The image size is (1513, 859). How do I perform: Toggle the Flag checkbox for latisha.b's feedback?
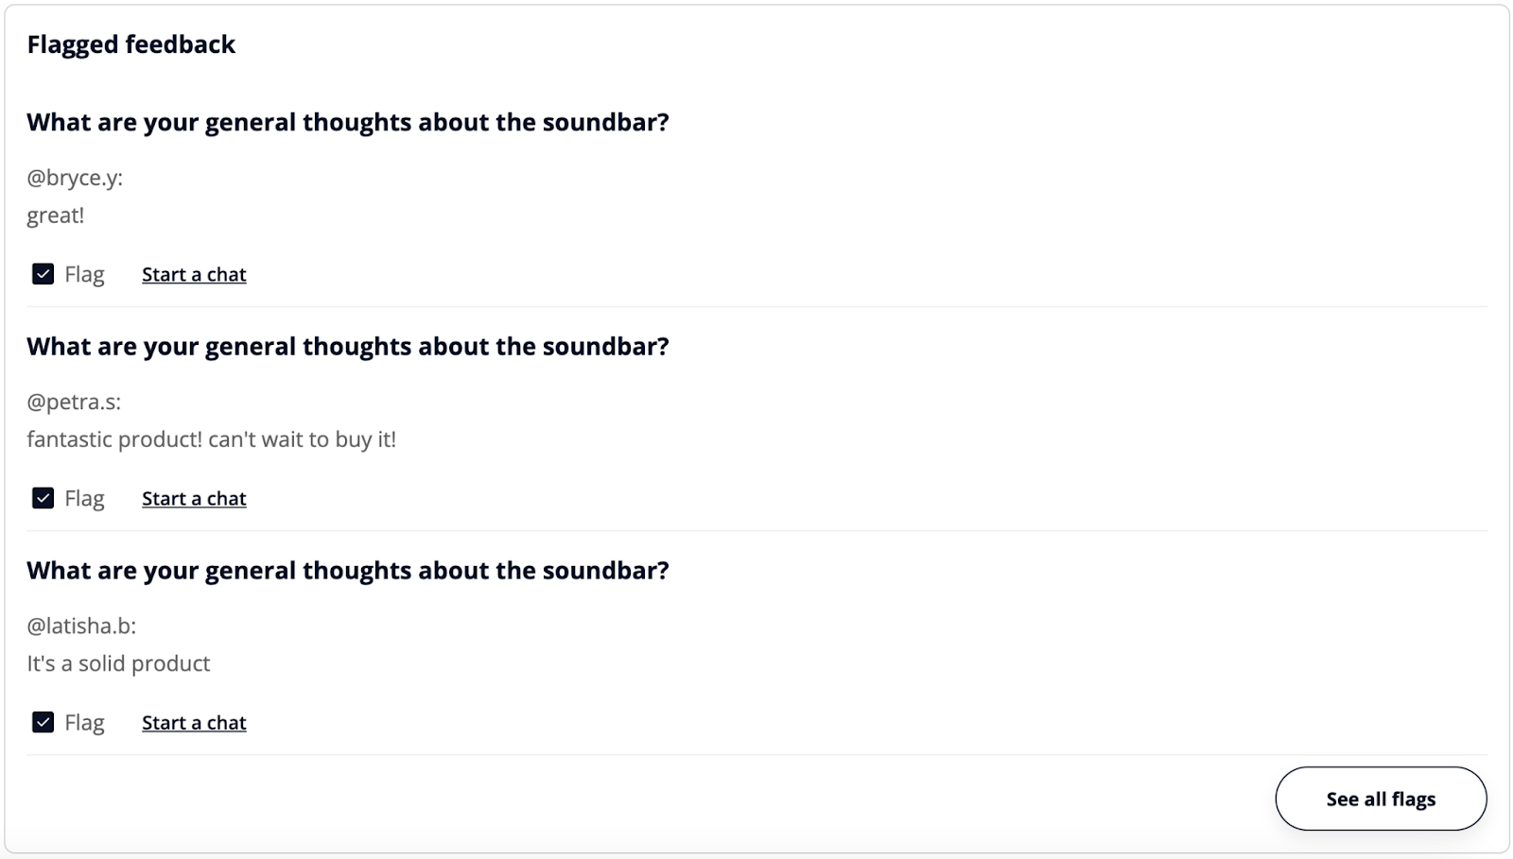click(x=43, y=722)
